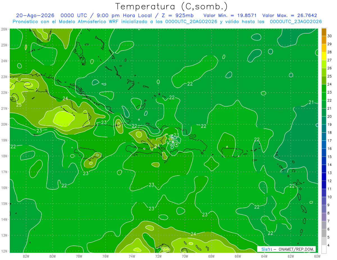Viewport: 337px width, 260px height.
Task: Click the 74W longitude axis label
Action: coord(132,256)
